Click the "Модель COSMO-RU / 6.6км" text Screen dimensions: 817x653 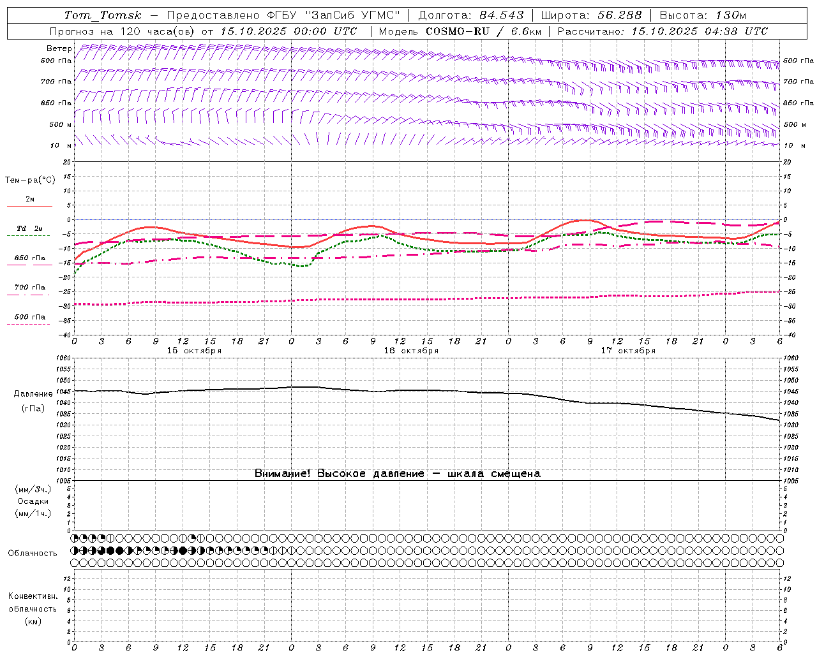460,31
